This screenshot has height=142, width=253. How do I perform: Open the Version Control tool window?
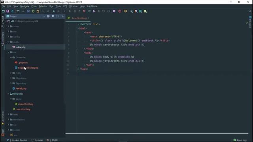click(x=17, y=140)
